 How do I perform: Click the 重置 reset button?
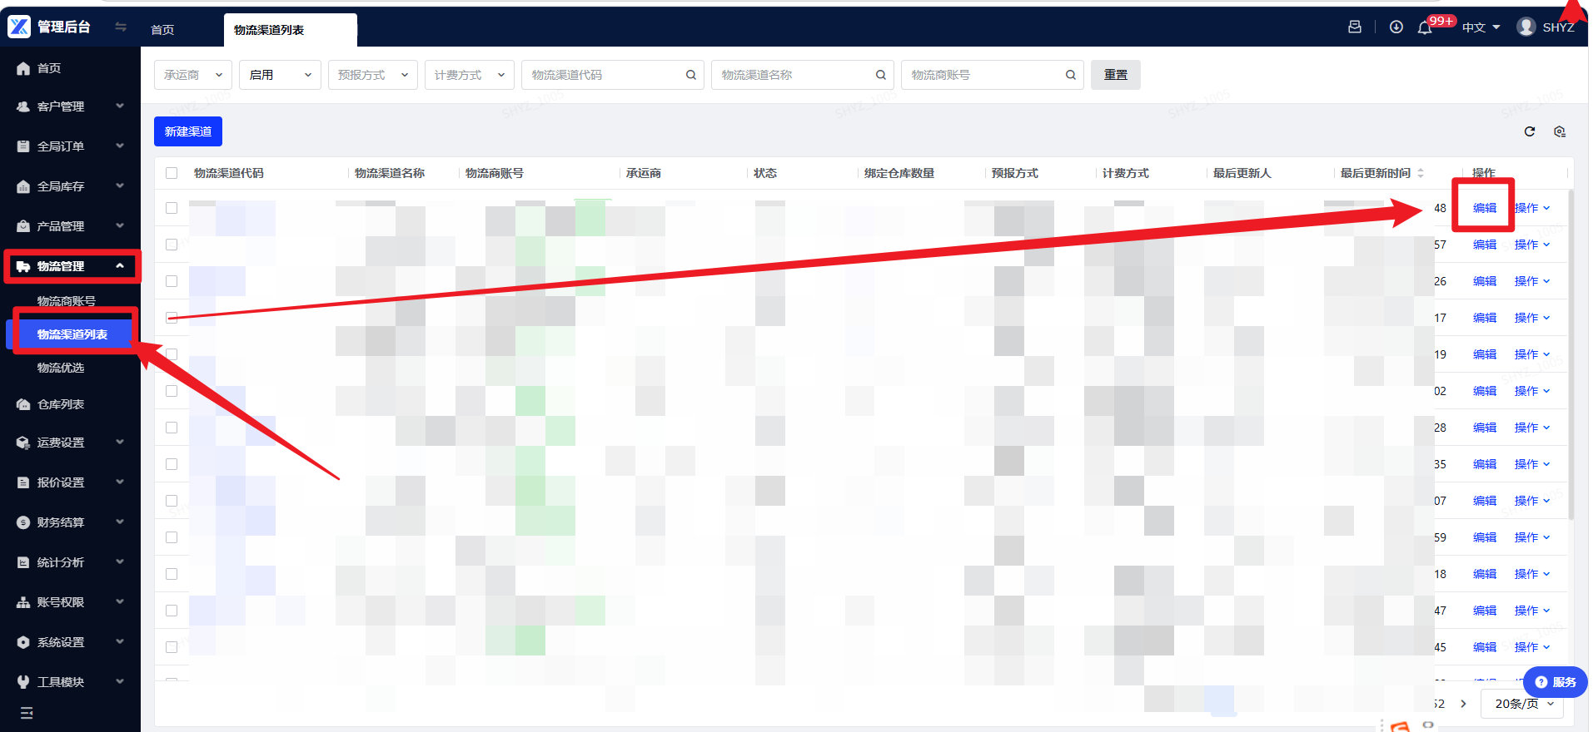(x=1116, y=75)
